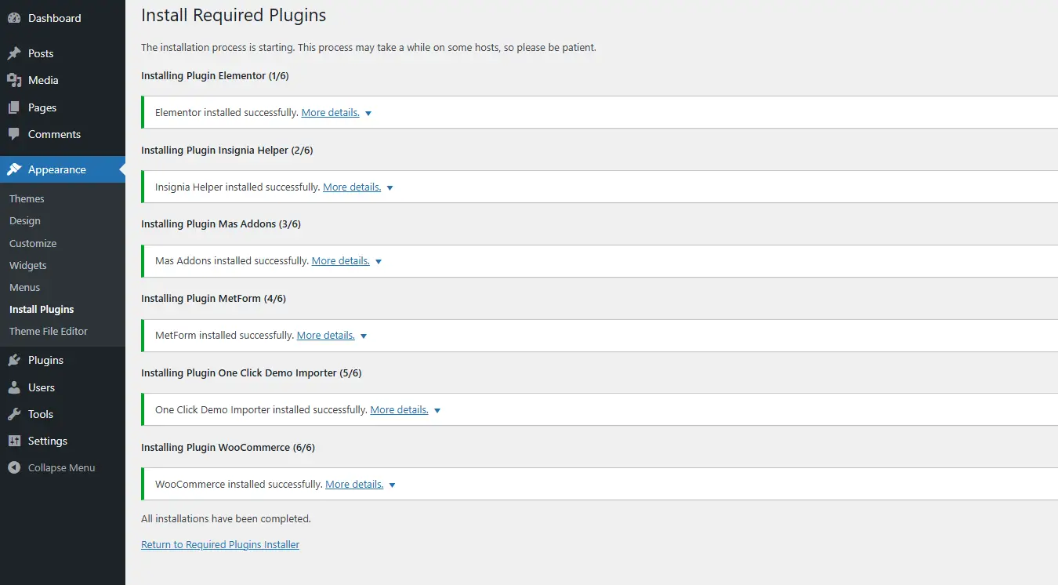The width and height of the screenshot is (1058, 585).
Task: Open Design submenu item
Action: coord(25,220)
